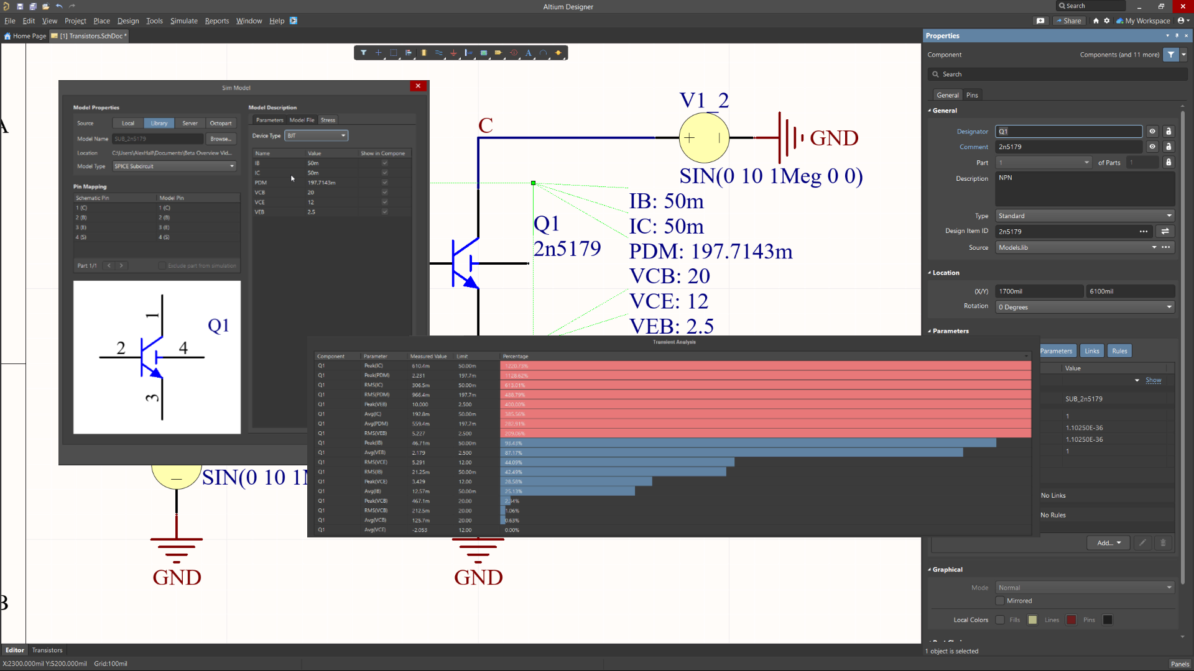Screen dimensions: 1194x671
Task: Open the Simulate menu
Action: (183, 21)
